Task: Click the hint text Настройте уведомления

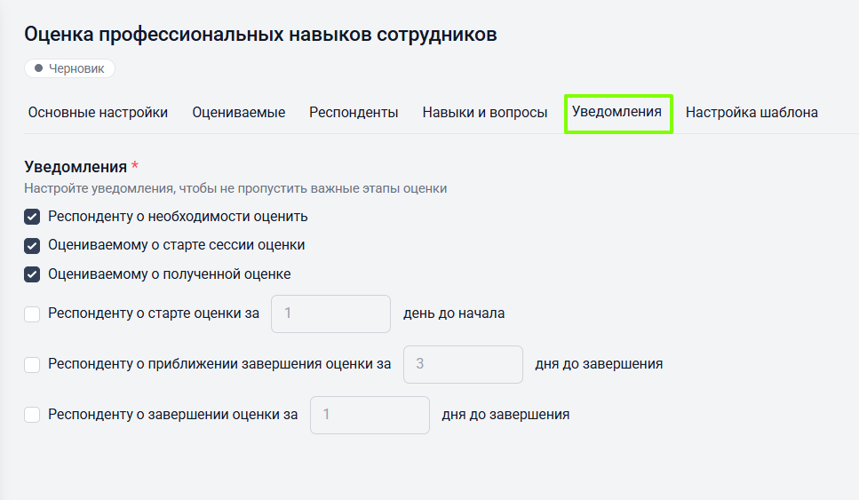Action: (x=235, y=188)
